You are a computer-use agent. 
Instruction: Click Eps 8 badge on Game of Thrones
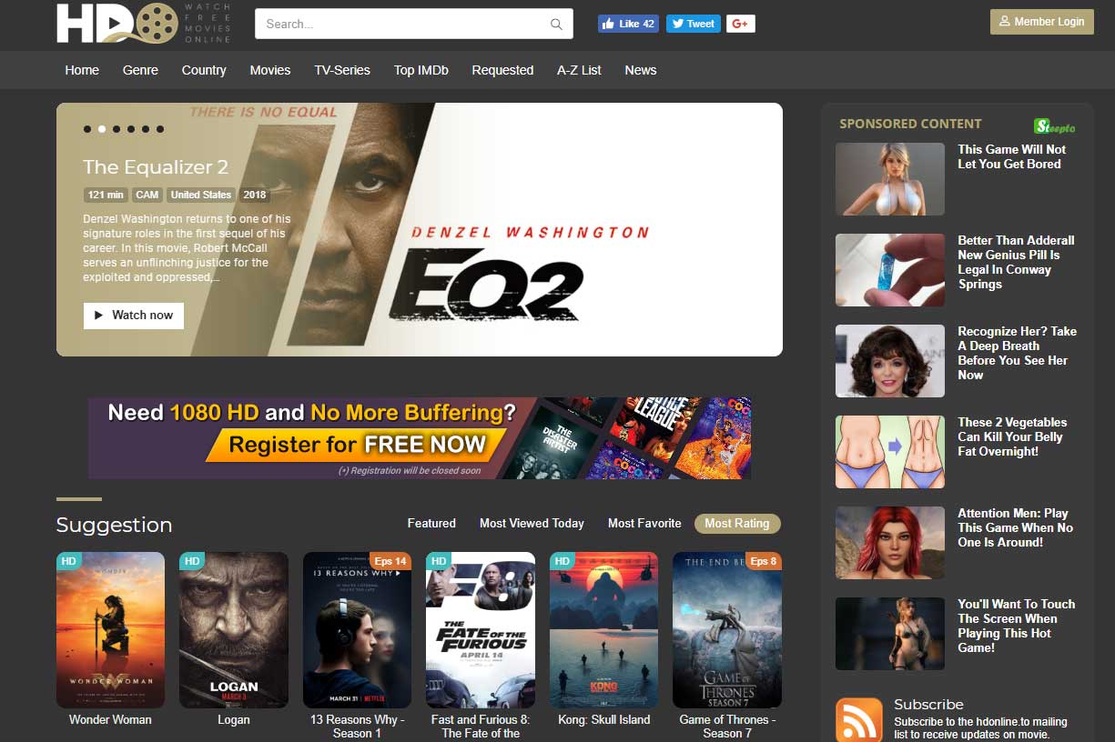(x=764, y=561)
